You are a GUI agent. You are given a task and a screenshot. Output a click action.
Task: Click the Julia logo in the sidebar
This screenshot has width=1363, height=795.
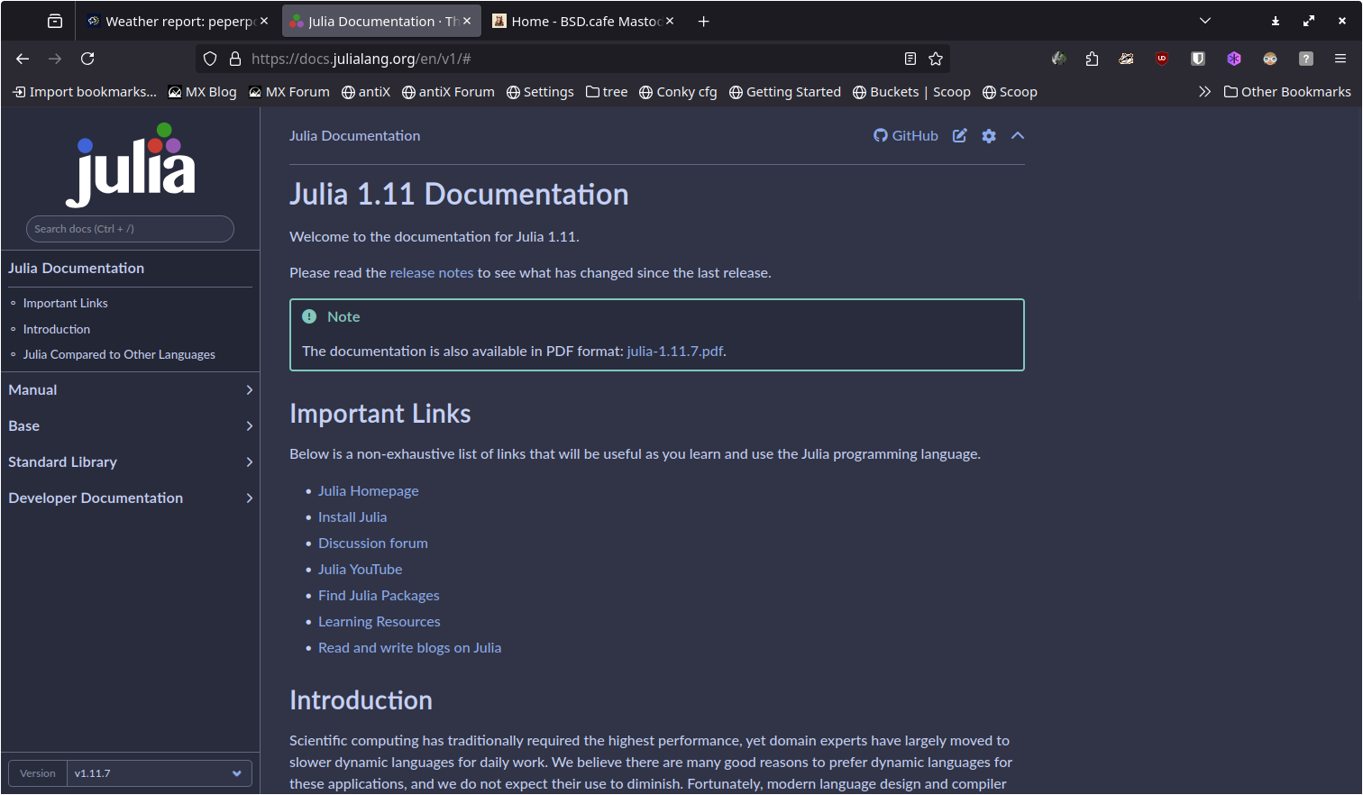[131, 164]
